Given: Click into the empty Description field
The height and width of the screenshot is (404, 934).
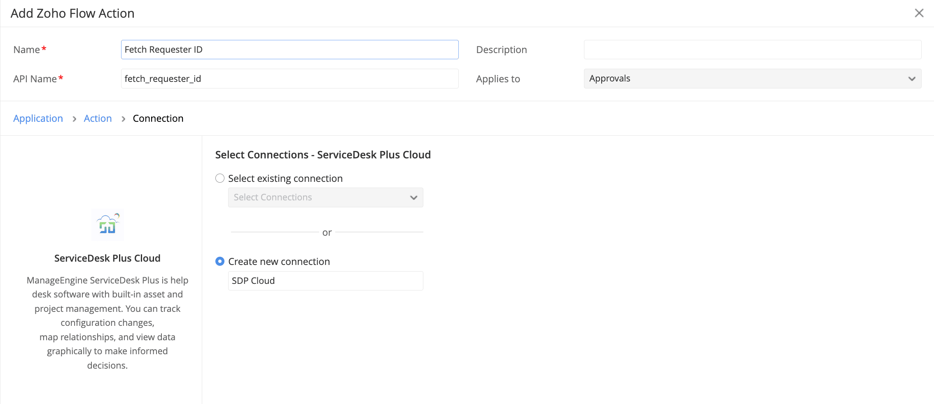Looking at the screenshot, I should [752, 49].
